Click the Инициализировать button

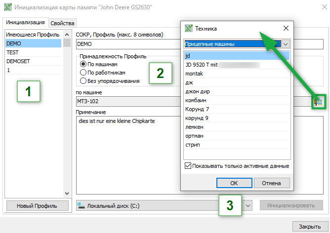coord(291,205)
